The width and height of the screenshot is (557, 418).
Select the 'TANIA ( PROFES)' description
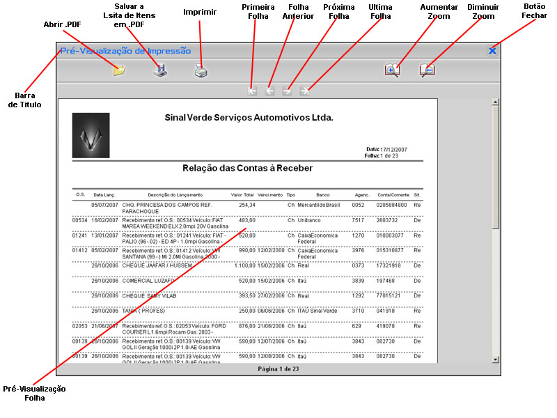click(143, 311)
